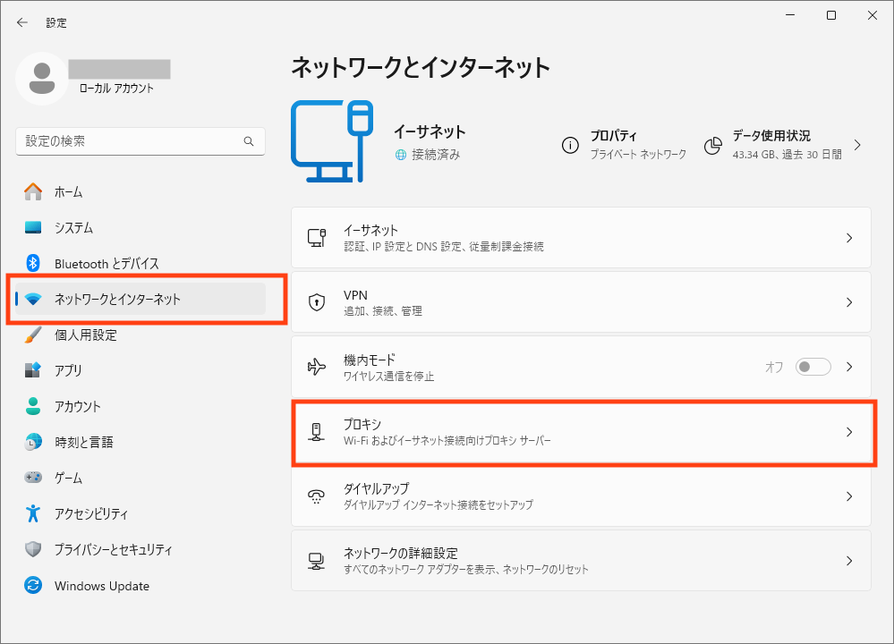
Task: Toggle the 機内モード switch on
Action: (x=813, y=367)
